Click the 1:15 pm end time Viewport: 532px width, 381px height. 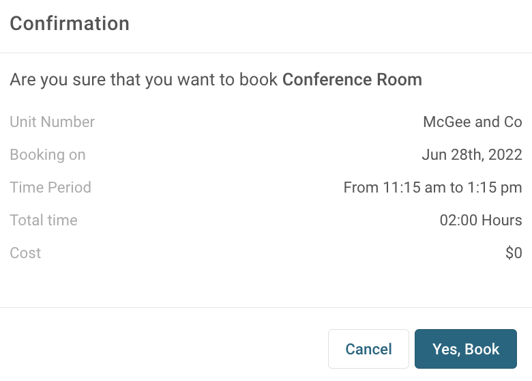(x=494, y=188)
